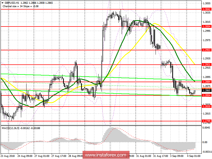Click the 1.3015 price axis value

point(207,22)
